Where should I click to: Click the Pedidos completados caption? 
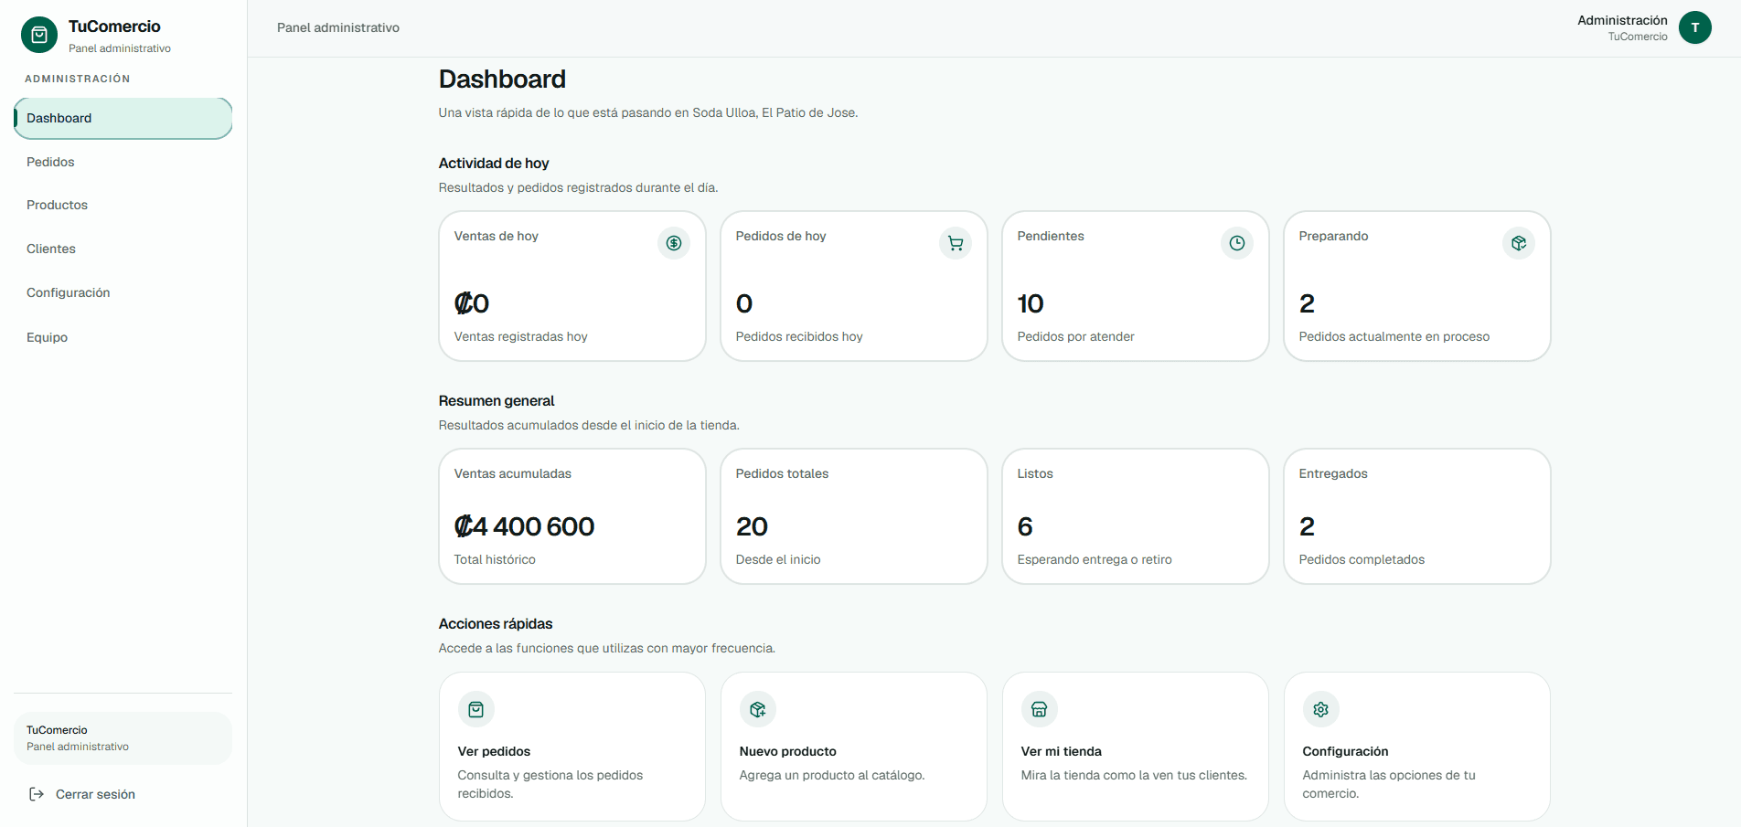click(x=1362, y=559)
